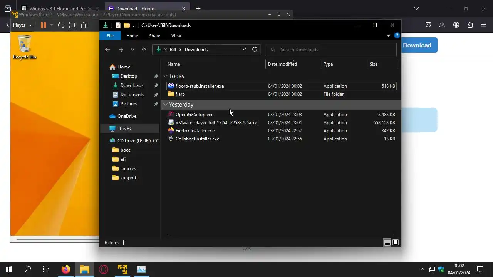This screenshot has width=493, height=277.
Task: Select the VMware-player-full installer icon
Action: click(171, 122)
